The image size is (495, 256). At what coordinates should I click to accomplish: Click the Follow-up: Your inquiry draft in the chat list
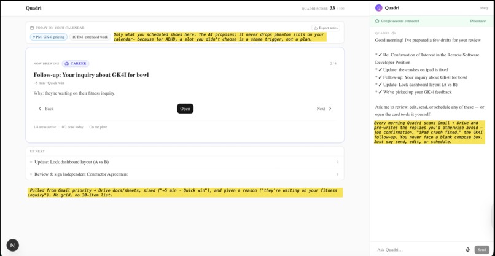tap(421, 77)
